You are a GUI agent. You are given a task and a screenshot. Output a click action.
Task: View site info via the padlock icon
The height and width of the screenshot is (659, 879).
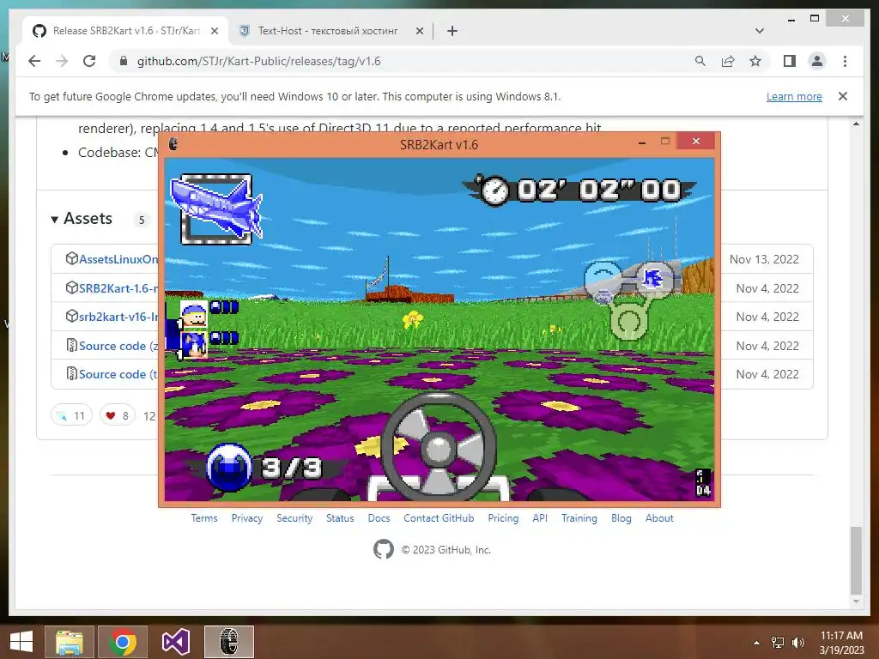124,61
